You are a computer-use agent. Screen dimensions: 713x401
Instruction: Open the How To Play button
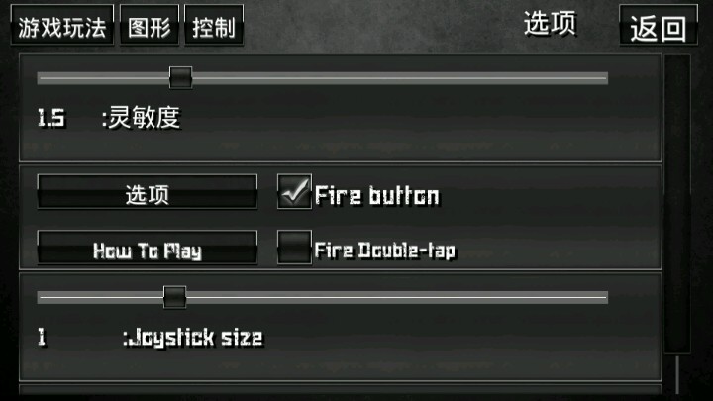148,248
